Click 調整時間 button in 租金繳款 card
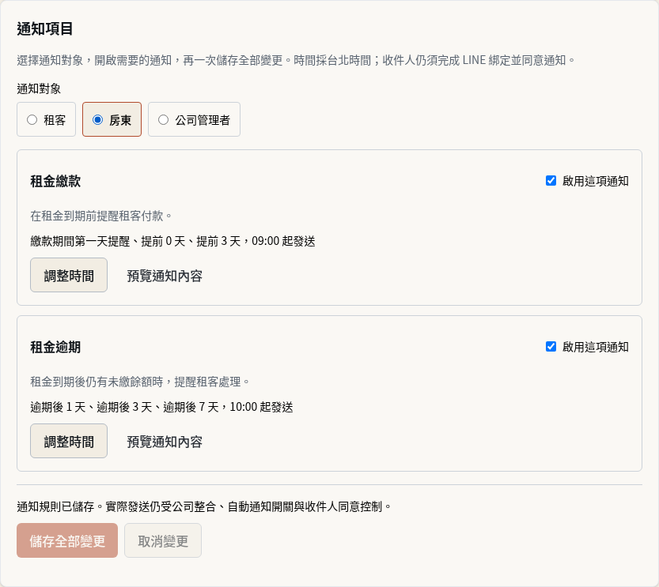Screen dimensions: 659x587 tap(69, 275)
